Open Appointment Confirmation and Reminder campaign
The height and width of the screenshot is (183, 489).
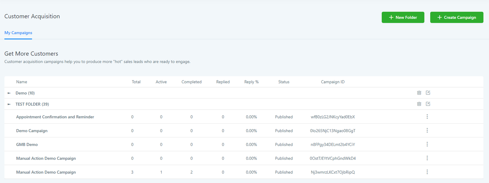coord(55,117)
